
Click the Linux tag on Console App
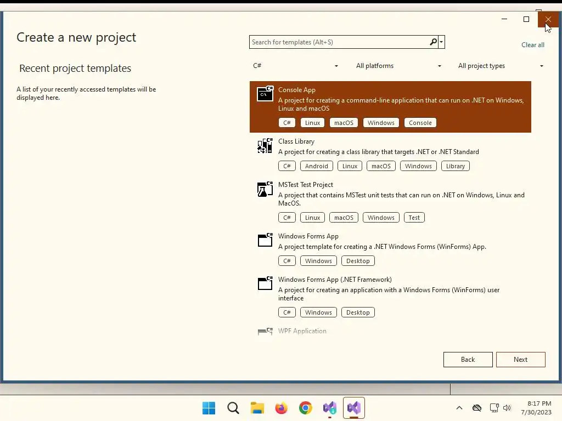tap(312, 123)
